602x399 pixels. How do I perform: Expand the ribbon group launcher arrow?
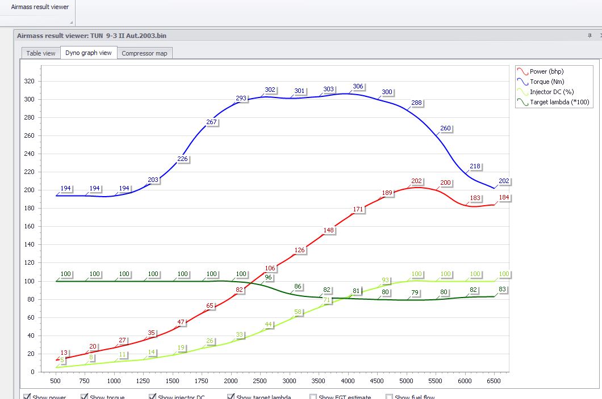(x=71, y=23)
